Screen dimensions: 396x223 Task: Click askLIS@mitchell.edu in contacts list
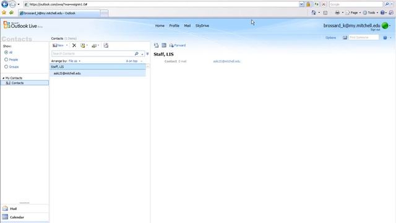pos(67,73)
